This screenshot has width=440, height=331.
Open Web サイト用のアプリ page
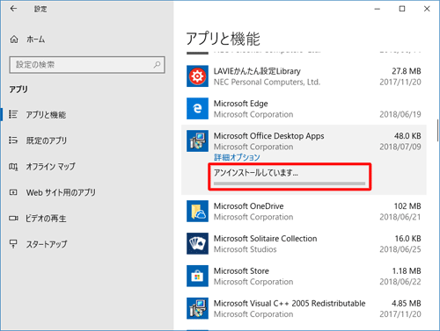[61, 192]
